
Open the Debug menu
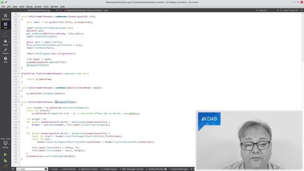pos(29,6)
